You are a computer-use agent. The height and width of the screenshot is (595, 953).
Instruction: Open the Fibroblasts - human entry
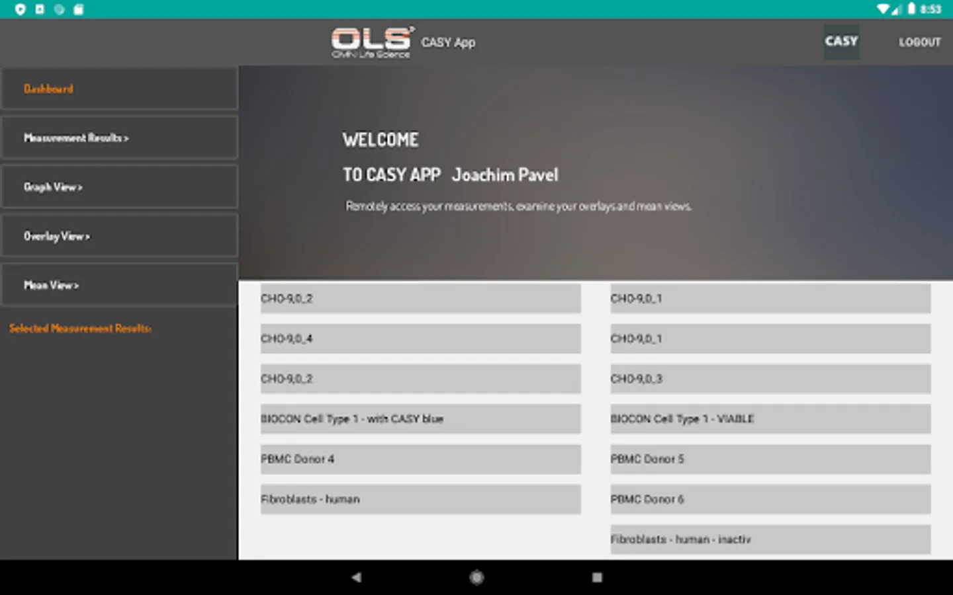coord(420,499)
